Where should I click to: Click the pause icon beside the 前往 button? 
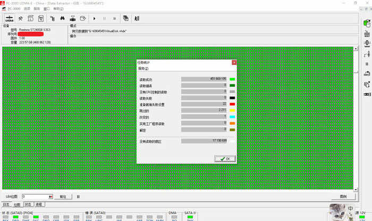tap(78, 197)
